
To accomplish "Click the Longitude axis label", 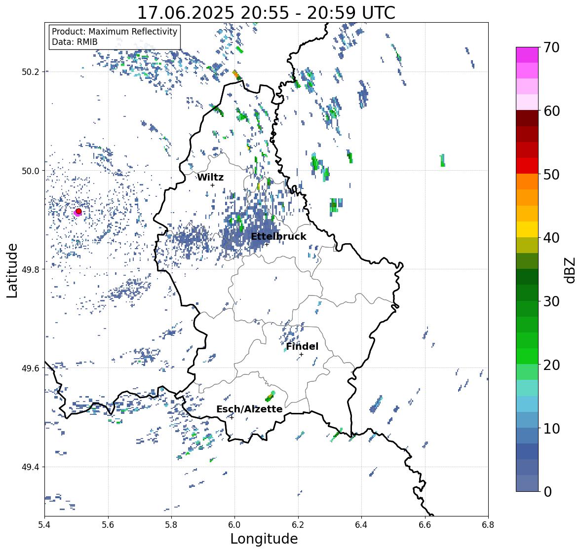I will pos(264,539).
